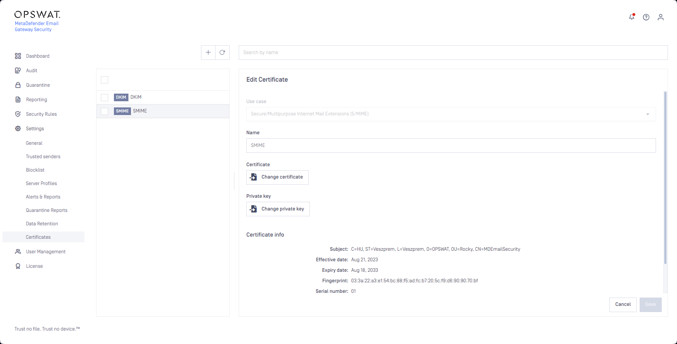Open Alerts & Reports settings
The image size is (677, 344).
click(43, 197)
